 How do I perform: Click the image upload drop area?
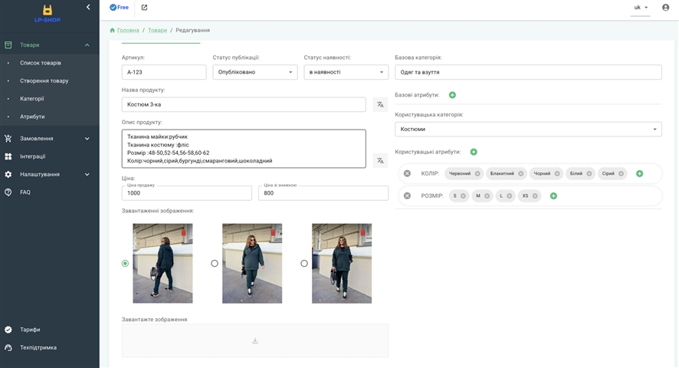coord(254,340)
